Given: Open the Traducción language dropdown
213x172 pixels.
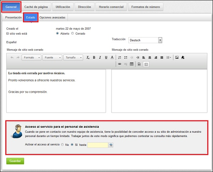Looking at the screenshot, I should 145,40.
